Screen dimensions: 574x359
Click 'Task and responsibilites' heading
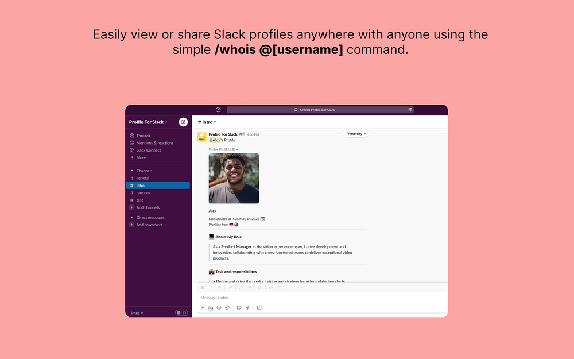coord(236,272)
